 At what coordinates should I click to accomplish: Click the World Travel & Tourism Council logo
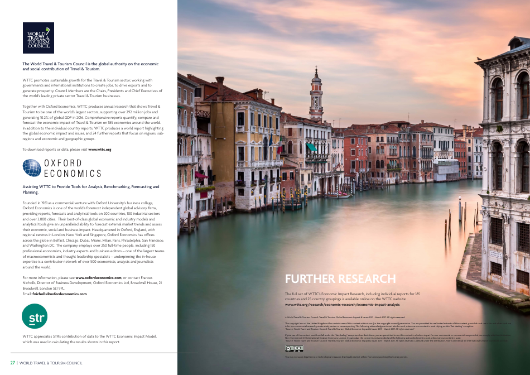tap(38, 39)
